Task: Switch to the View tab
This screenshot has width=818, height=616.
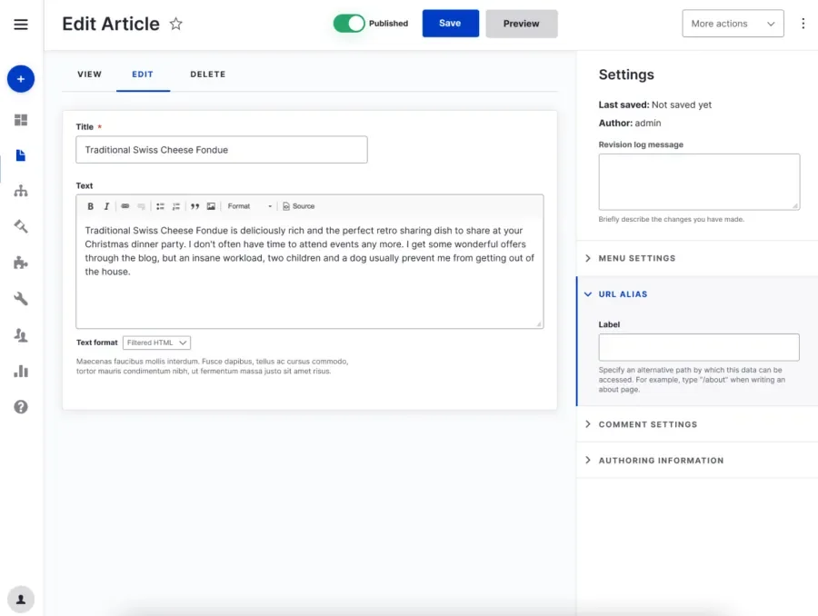Action: tap(90, 75)
